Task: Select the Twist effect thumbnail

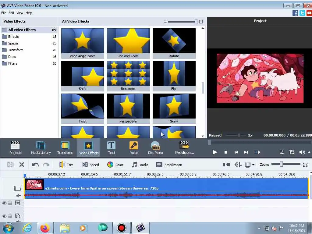Action: [83, 106]
